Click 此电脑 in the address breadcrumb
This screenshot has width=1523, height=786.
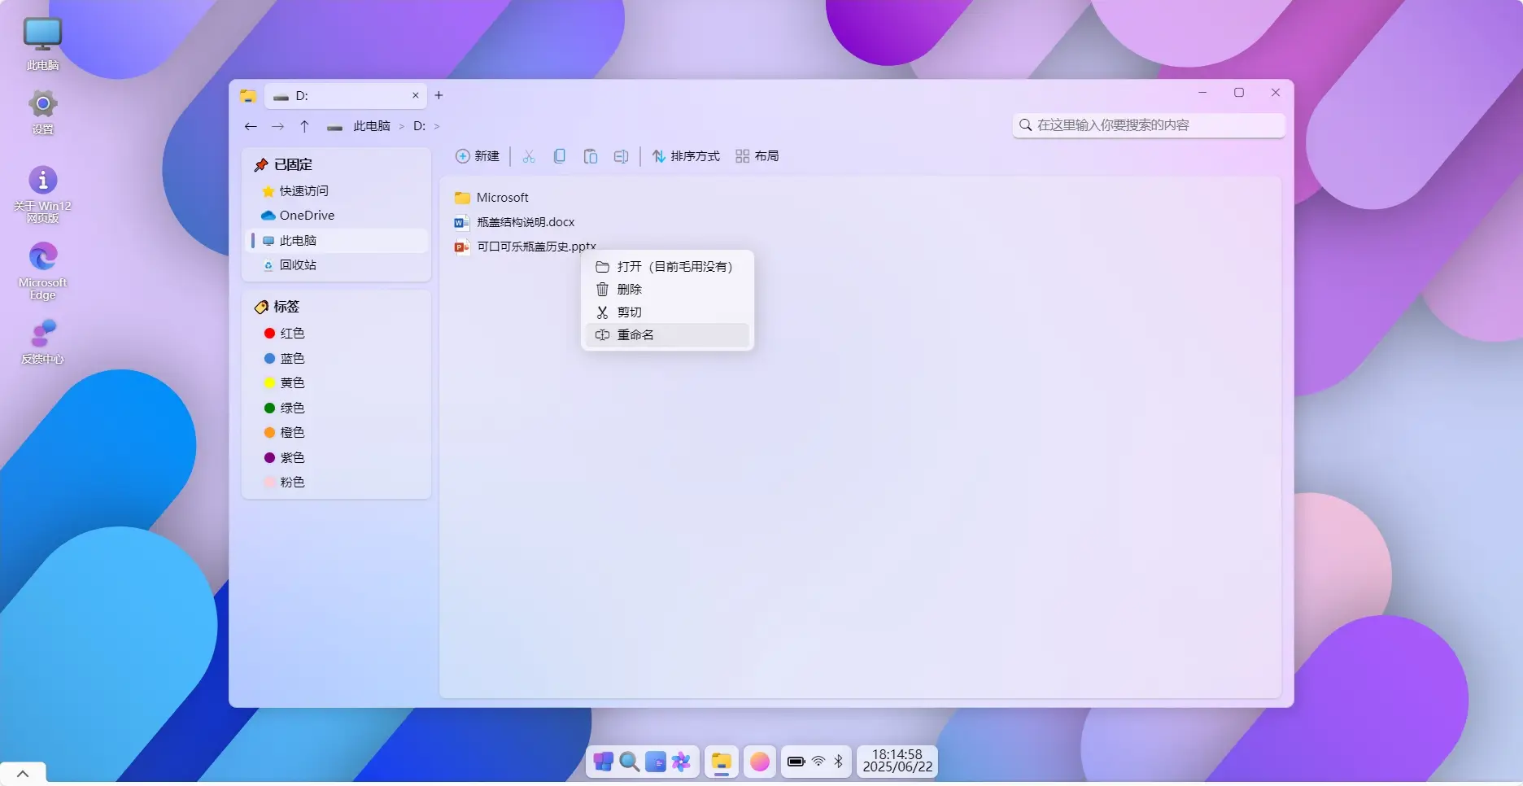point(372,126)
